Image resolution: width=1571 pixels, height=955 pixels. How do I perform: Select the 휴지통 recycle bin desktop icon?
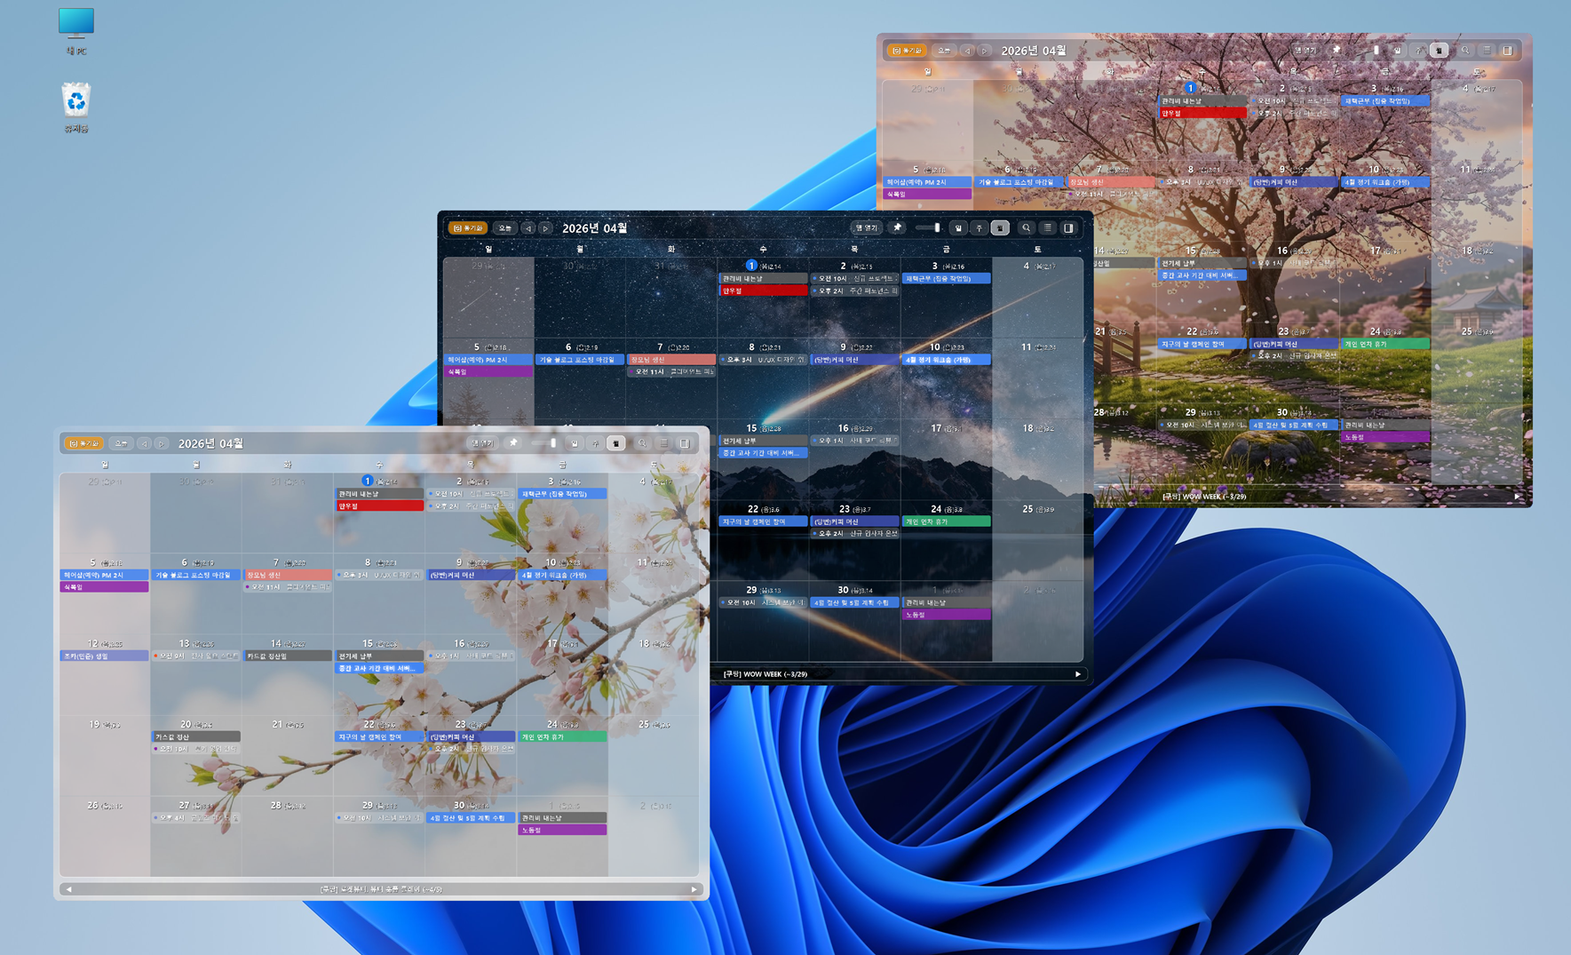coord(76,107)
